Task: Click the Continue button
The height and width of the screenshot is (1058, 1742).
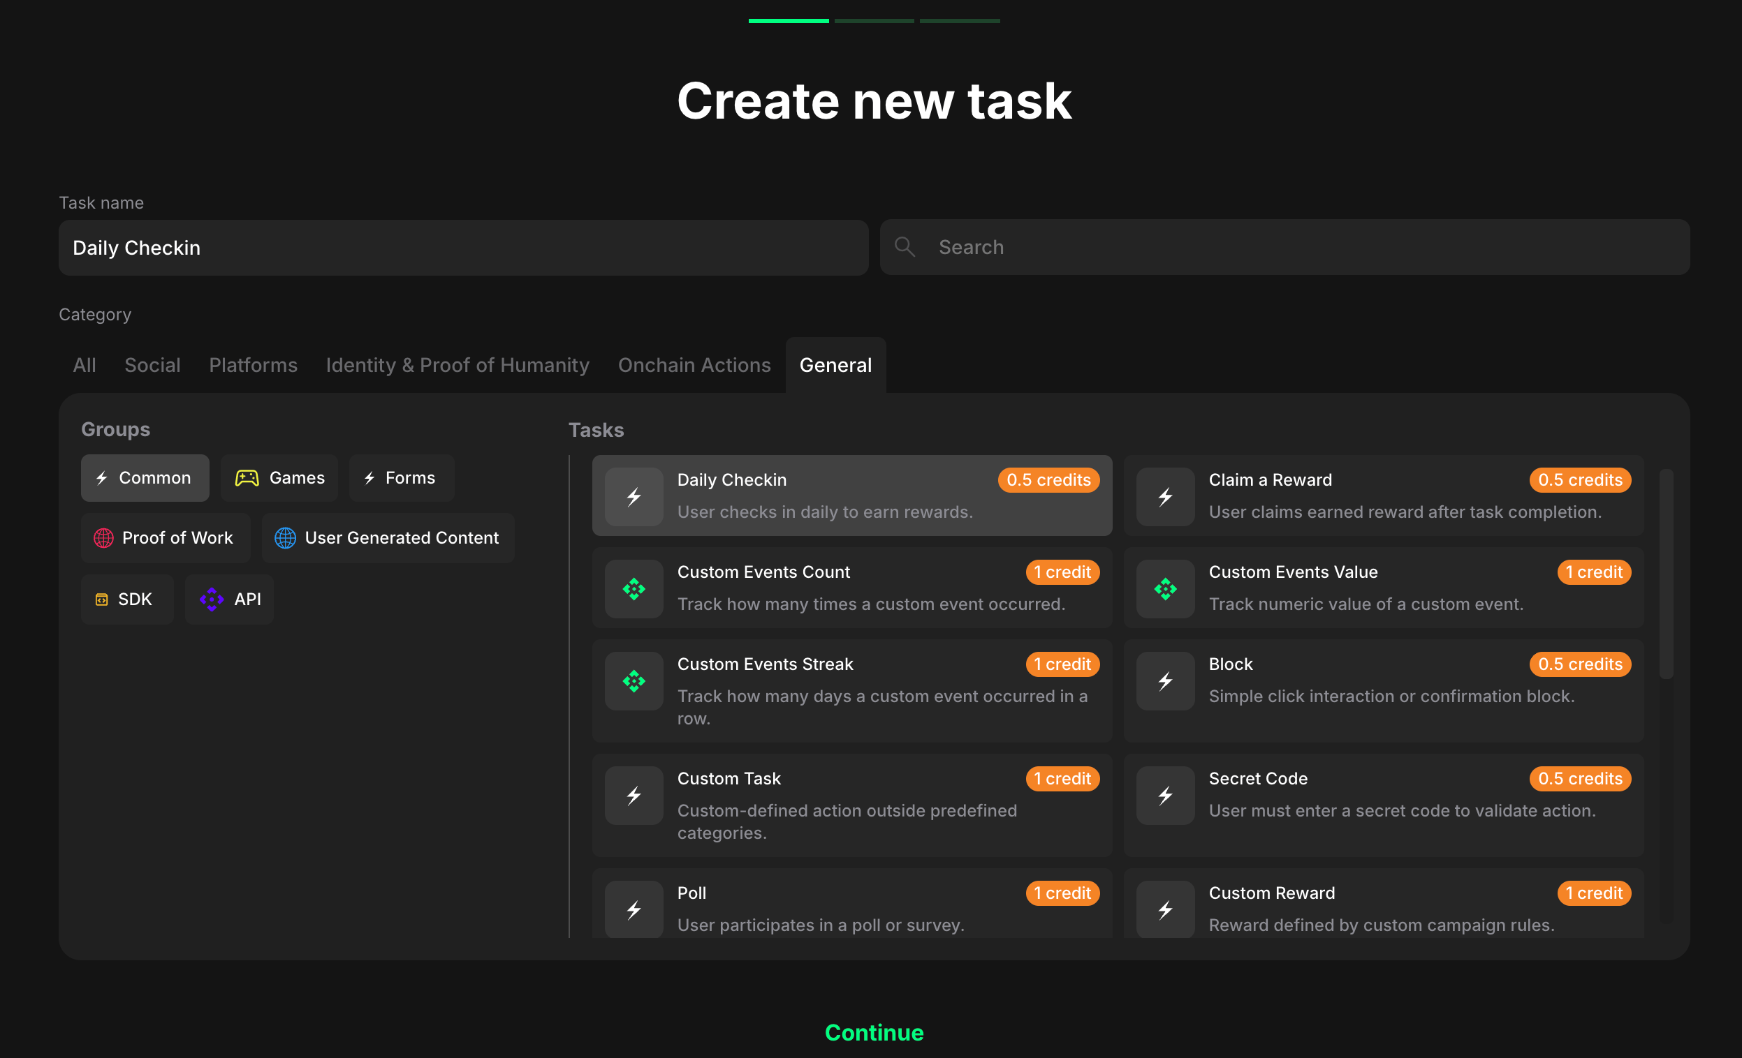Action: (x=874, y=1032)
